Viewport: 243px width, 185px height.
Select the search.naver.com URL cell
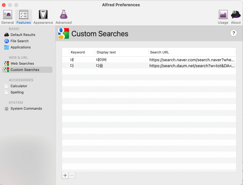192,60
